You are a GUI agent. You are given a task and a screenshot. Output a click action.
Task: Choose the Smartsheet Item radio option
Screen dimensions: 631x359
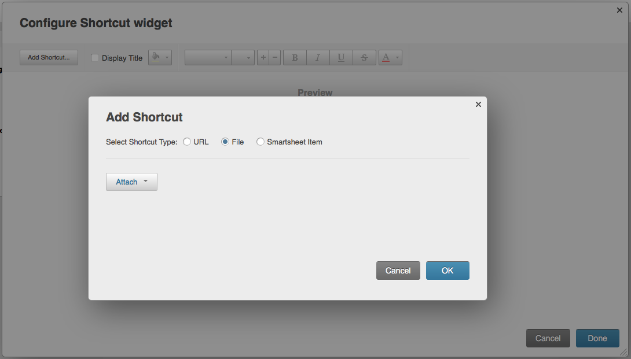tap(261, 142)
